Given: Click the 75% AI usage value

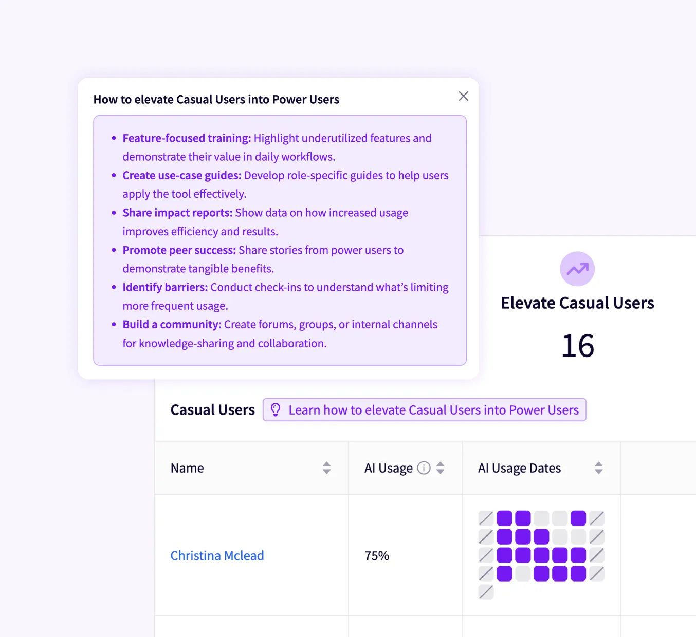Looking at the screenshot, I should click(x=377, y=556).
